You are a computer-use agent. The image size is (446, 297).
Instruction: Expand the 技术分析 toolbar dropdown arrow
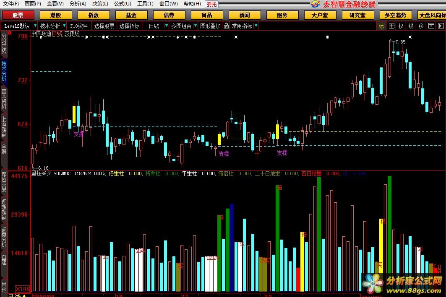(x=64, y=26)
